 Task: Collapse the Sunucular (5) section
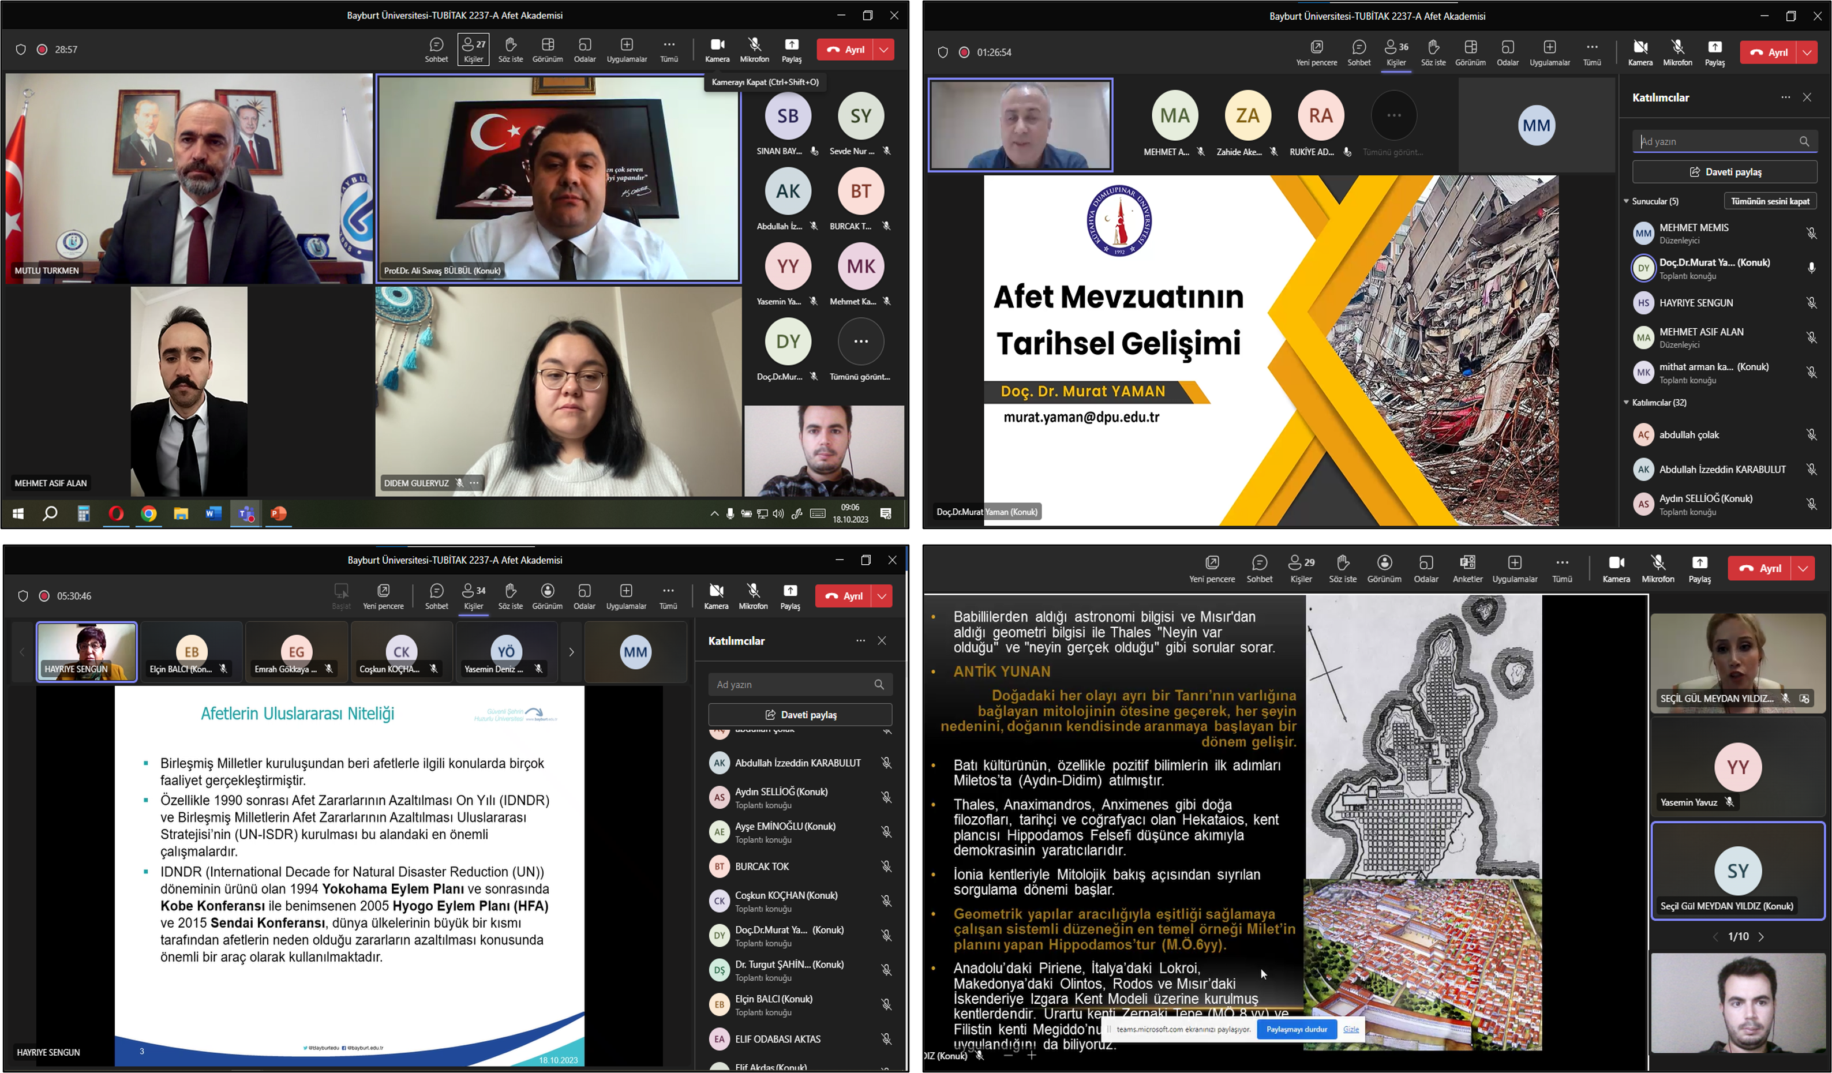coord(1627,201)
